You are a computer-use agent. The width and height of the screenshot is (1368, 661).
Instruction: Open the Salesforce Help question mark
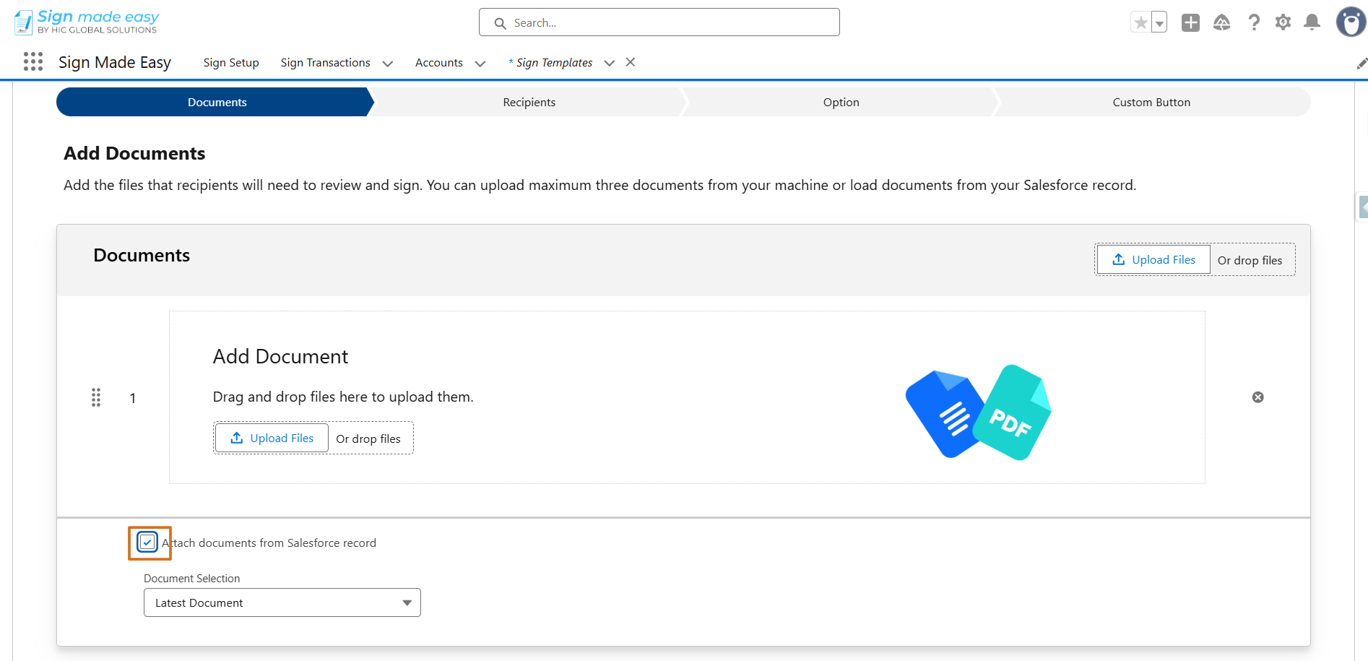(x=1254, y=22)
